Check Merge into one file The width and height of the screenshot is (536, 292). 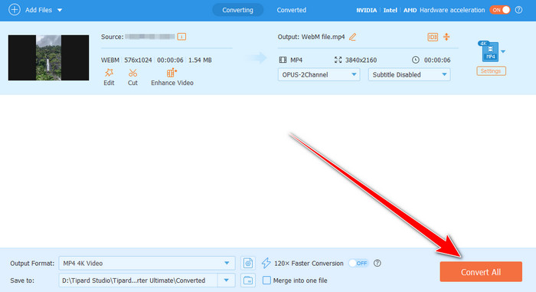(x=266, y=281)
